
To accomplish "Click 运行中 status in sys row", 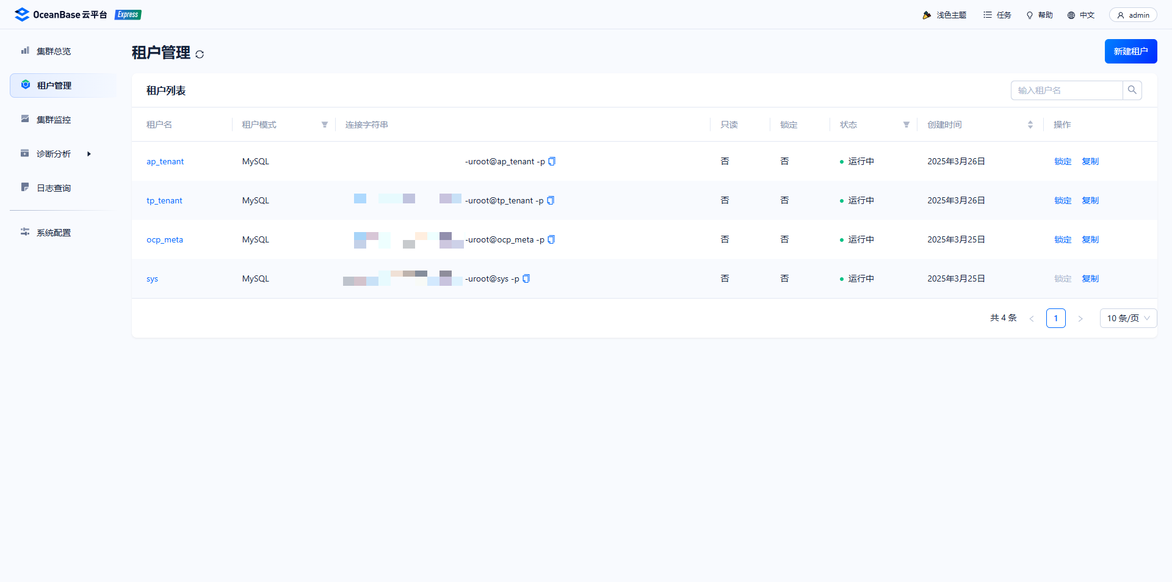I will (x=861, y=278).
